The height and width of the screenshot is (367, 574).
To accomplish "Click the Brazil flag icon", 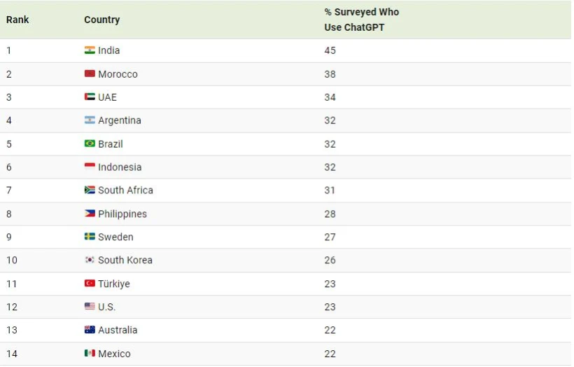I will pos(90,144).
